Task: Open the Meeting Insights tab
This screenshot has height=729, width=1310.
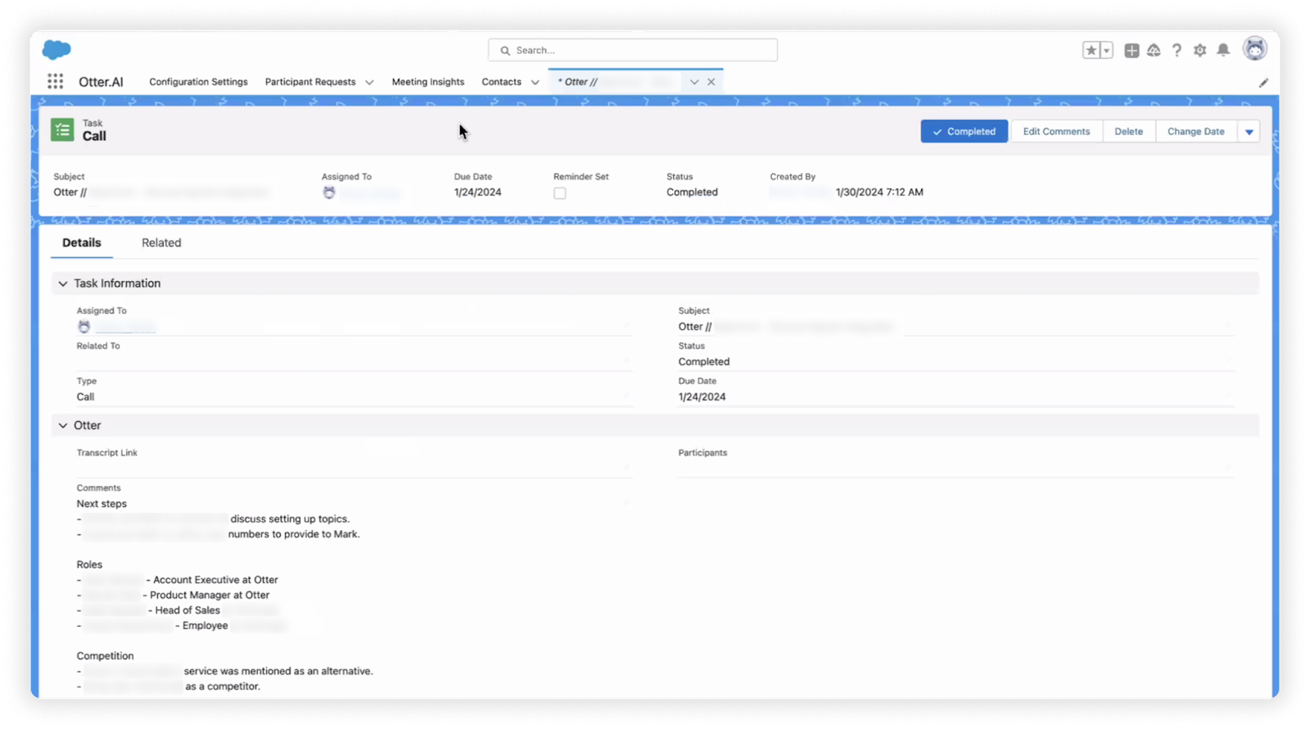Action: coord(427,82)
